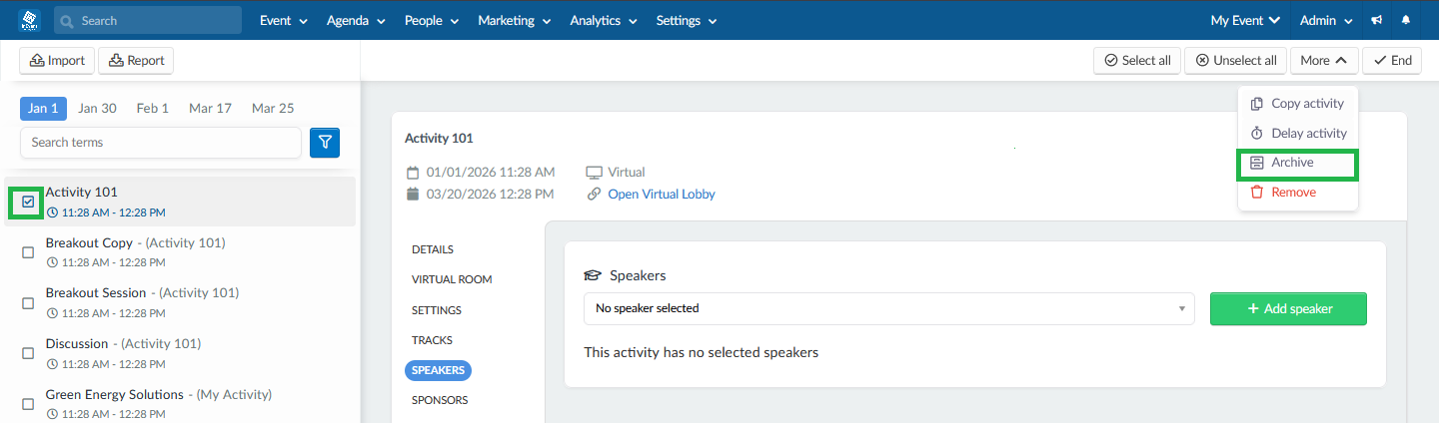
Task: Click the Import button
Action: tap(57, 61)
